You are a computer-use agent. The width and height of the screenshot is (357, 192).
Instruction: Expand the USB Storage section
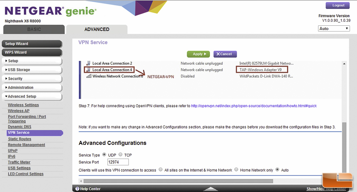32,70
